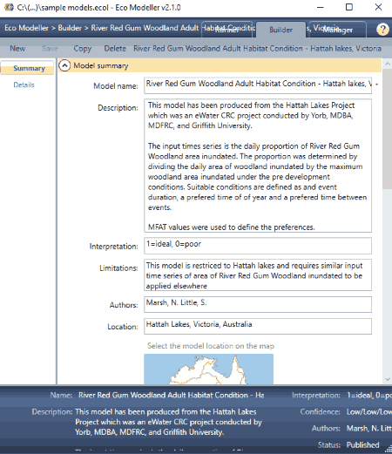Image resolution: width=392 pixels, height=454 pixels.
Task: Click the Location input field
Action: click(258, 326)
